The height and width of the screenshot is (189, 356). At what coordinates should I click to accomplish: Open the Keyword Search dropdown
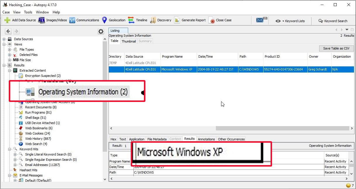pos(333,21)
